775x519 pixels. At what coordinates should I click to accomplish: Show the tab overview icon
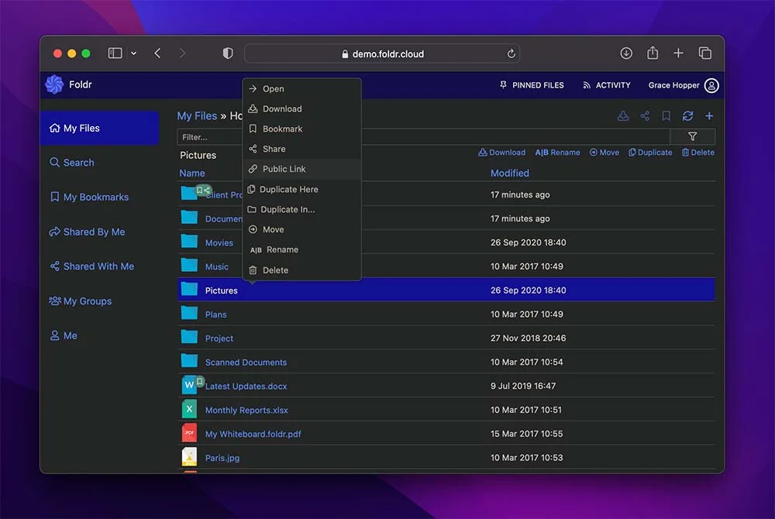click(x=704, y=53)
